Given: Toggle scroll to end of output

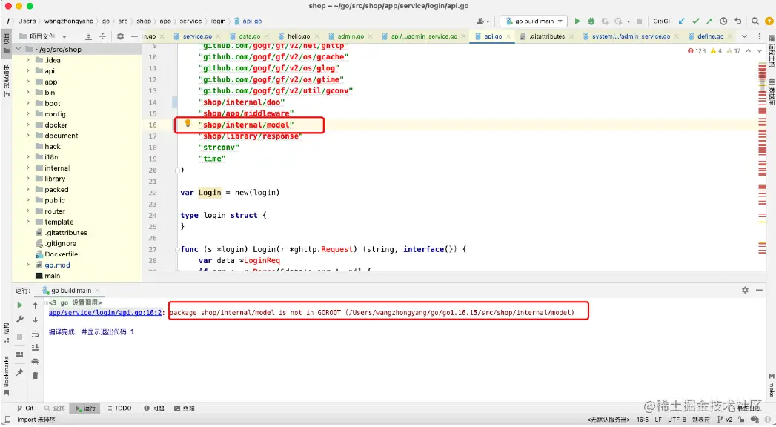Looking at the screenshot, I should click(x=35, y=348).
